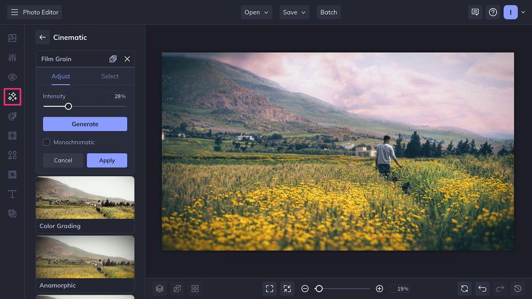Expand the account dropdown chevron
The width and height of the screenshot is (532, 299).
pos(523,12)
